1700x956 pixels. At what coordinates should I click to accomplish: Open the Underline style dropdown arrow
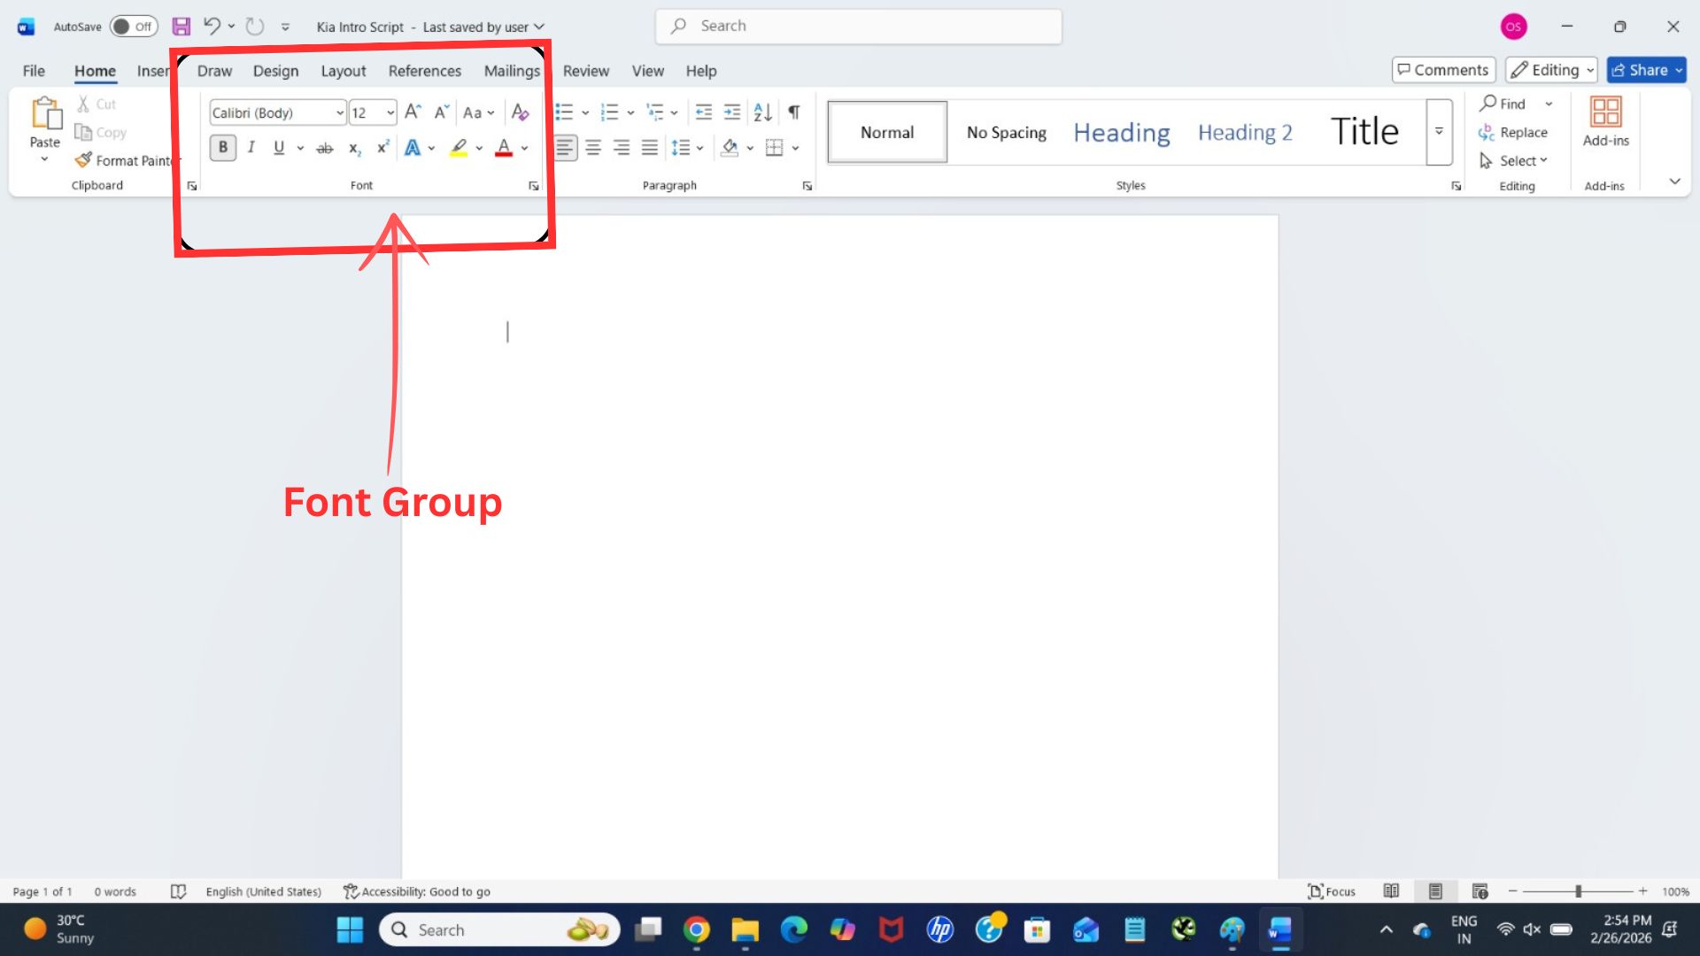coord(299,148)
